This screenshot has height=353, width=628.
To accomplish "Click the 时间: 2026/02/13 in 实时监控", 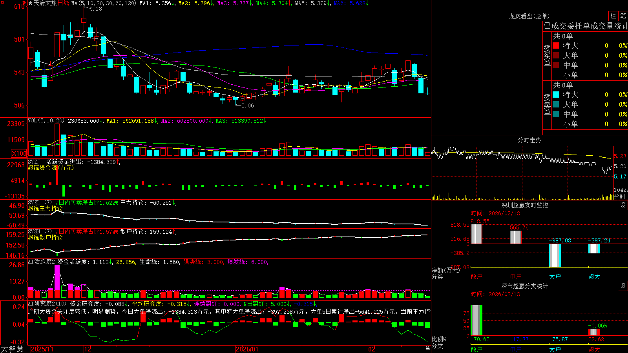I will [495, 213].
